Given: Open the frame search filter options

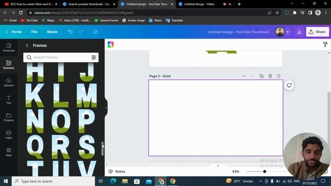Looking at the screenshot, I should coord(94,57).
